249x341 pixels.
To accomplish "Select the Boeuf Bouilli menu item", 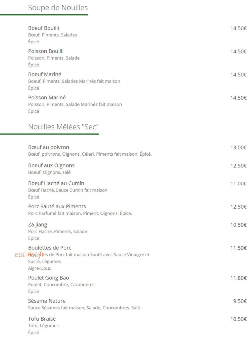I will click(x=44, y=28).
